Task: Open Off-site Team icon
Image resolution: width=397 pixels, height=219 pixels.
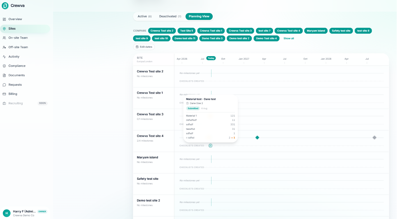Action: (4, 47)
